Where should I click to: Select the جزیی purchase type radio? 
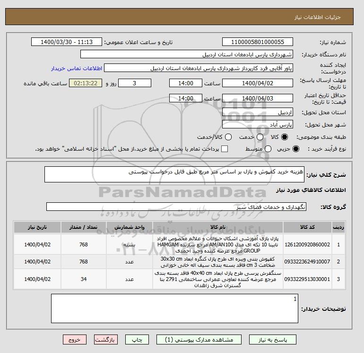[x=296, y=149]
